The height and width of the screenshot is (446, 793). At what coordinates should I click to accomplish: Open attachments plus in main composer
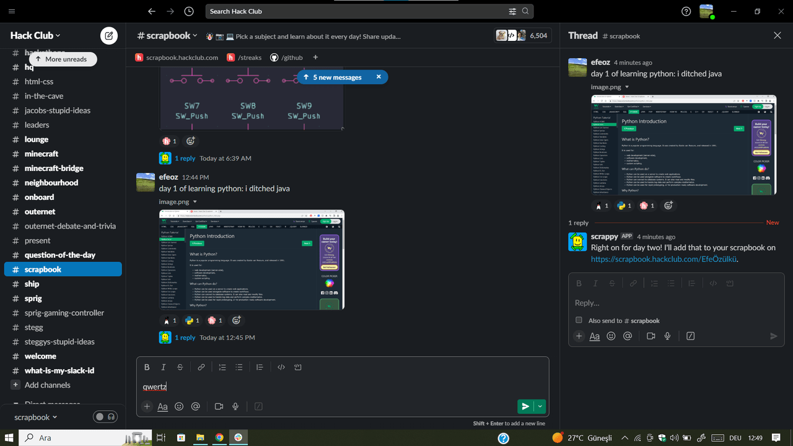(x=147, y=406)
